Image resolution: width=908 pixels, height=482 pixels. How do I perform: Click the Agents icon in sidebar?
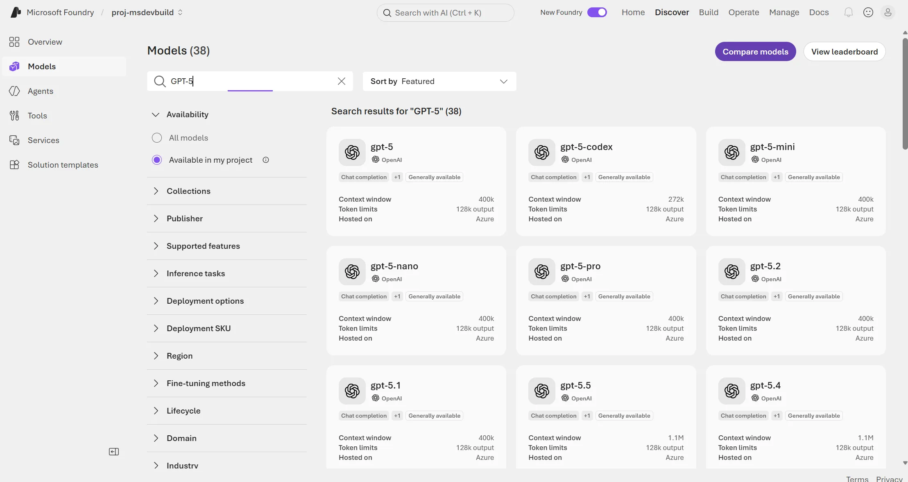pyautogui.click(x=14, y=91)
